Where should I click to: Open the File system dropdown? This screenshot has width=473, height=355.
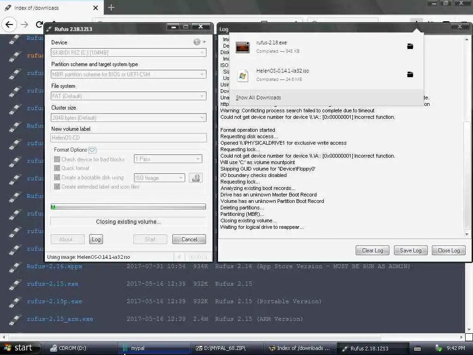pos(128,96)
